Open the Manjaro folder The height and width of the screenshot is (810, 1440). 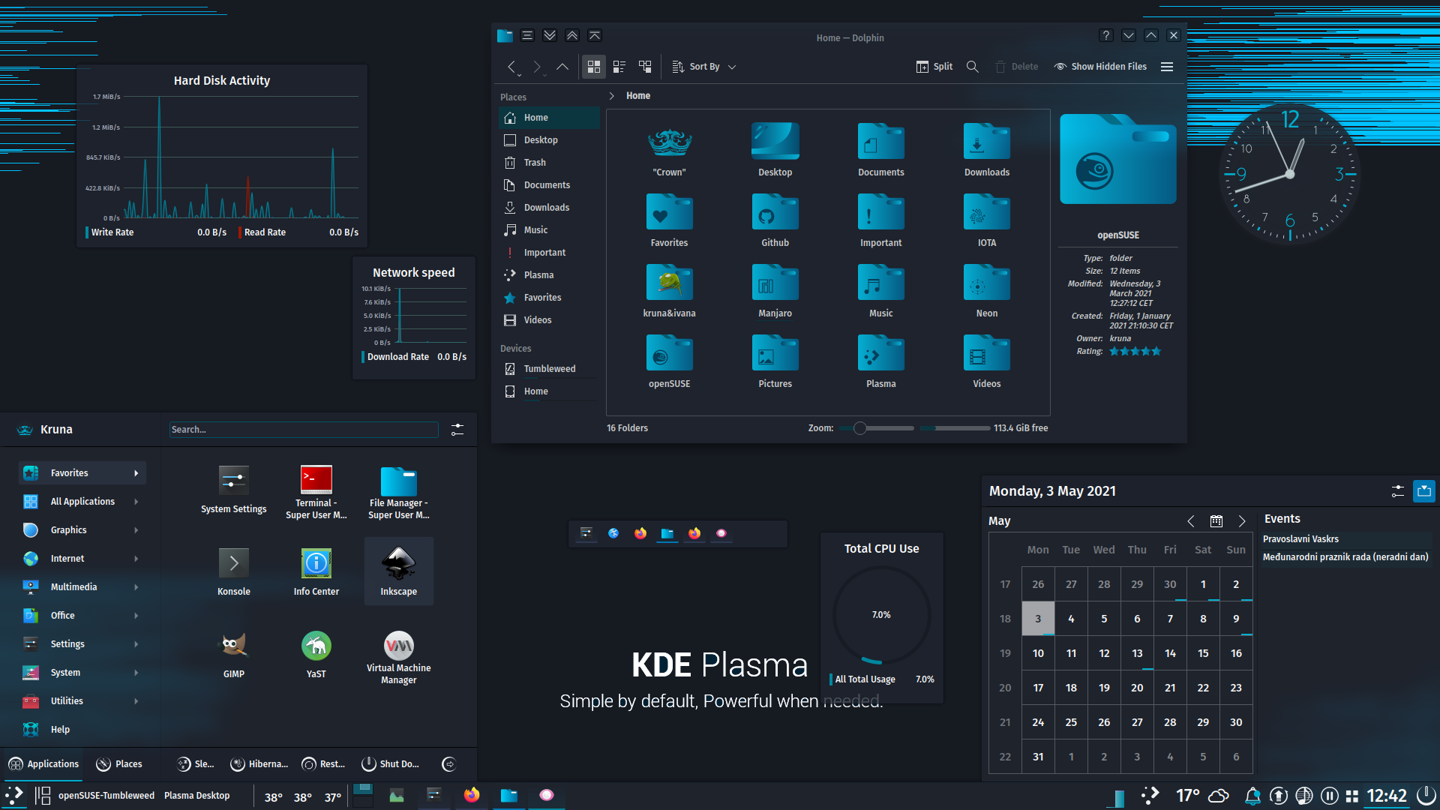pos(775,292)
